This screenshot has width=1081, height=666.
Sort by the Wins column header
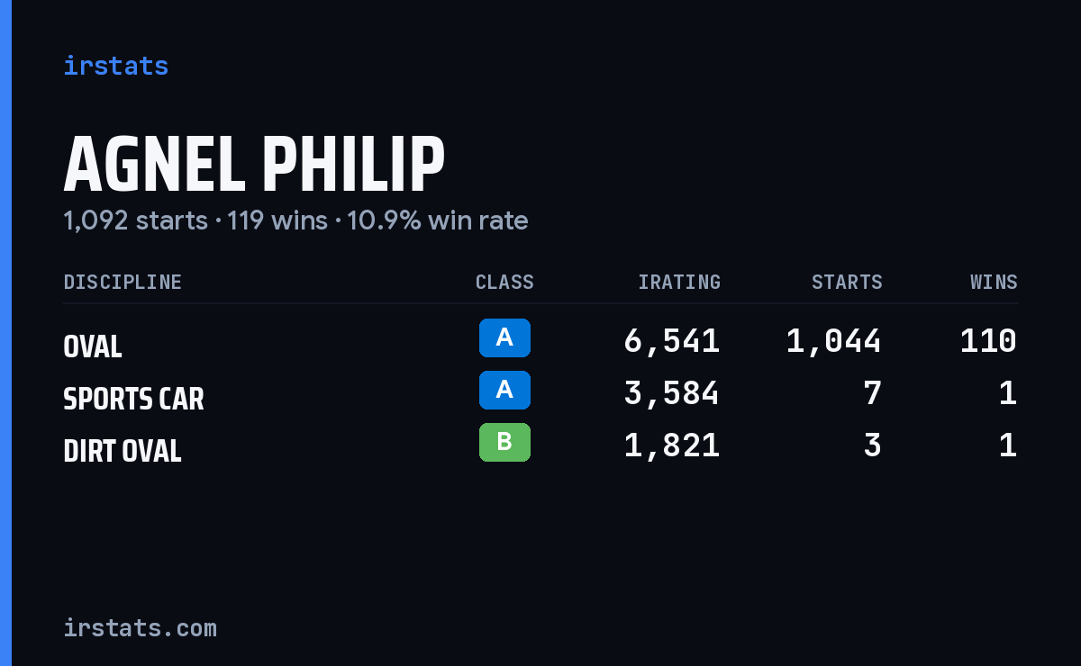click(994, 282)
